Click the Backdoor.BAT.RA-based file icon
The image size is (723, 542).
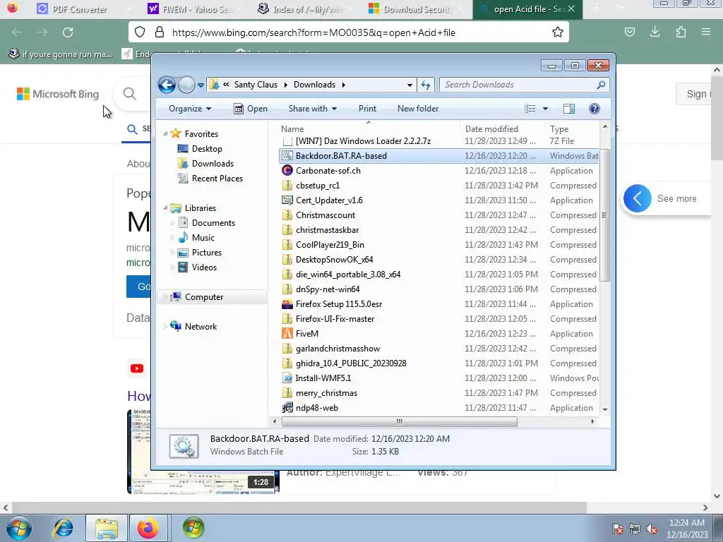pyautogui.click(x=287, y=156)
